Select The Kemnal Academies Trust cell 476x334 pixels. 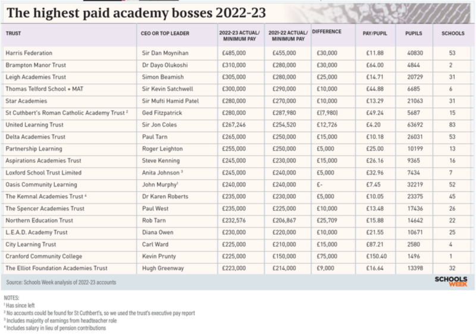pos(44,196)
